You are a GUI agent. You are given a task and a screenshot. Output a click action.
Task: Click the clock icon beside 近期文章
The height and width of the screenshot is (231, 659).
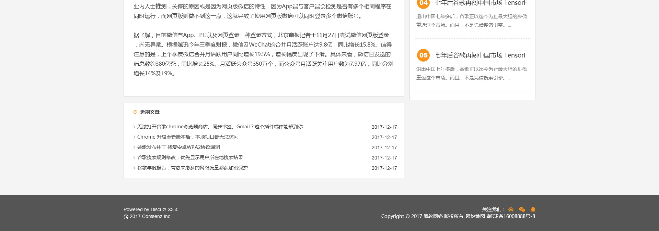click(x=135, y=112)
